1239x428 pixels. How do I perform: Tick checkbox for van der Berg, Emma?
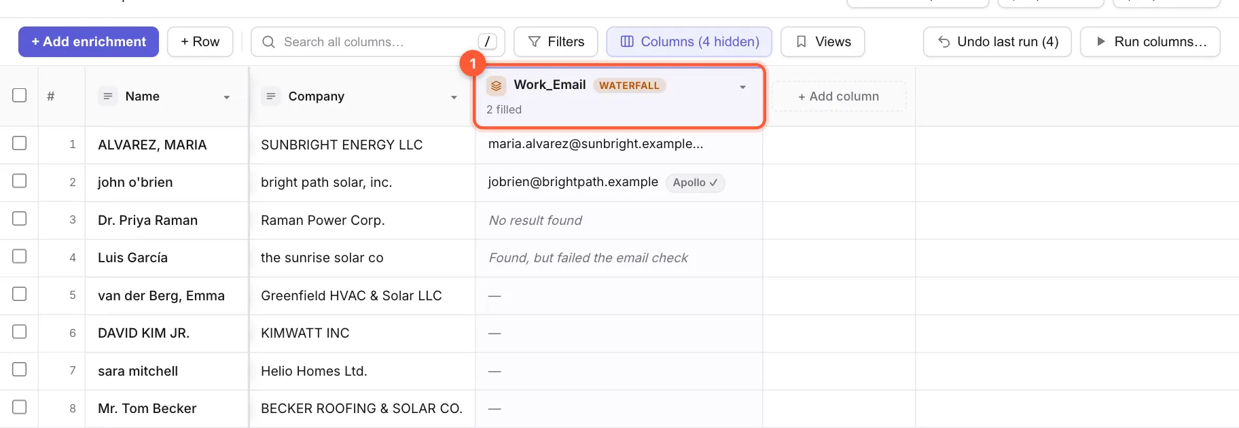[x=20, y=294]
